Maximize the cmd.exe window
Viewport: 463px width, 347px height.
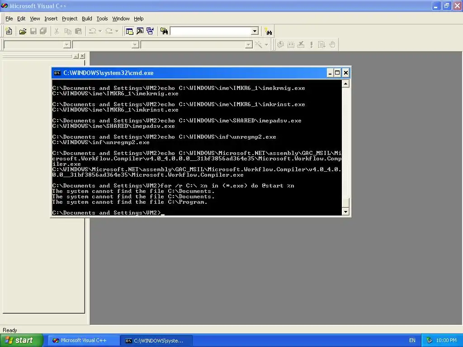tap(337, 73)
